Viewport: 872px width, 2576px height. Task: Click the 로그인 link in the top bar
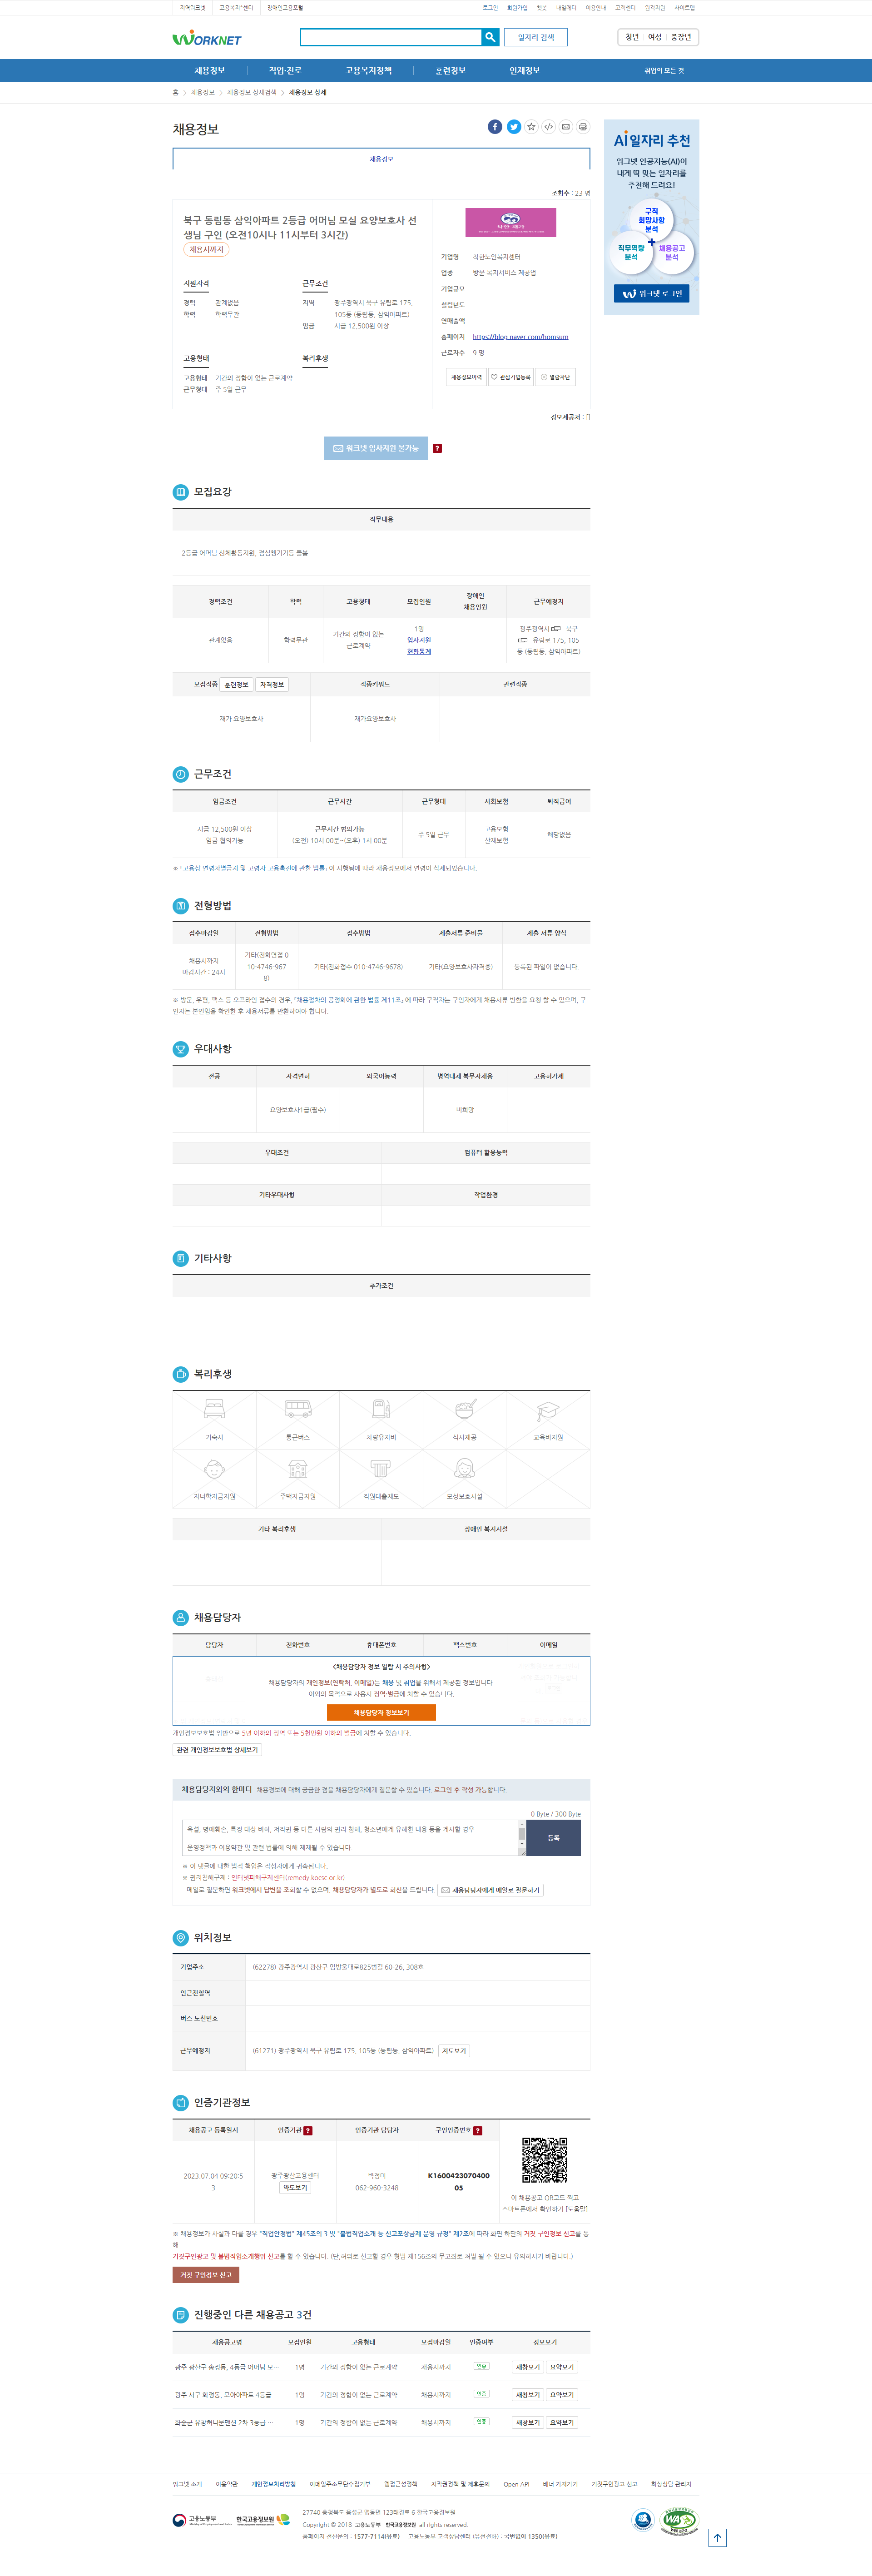click(x=490, y=8)
